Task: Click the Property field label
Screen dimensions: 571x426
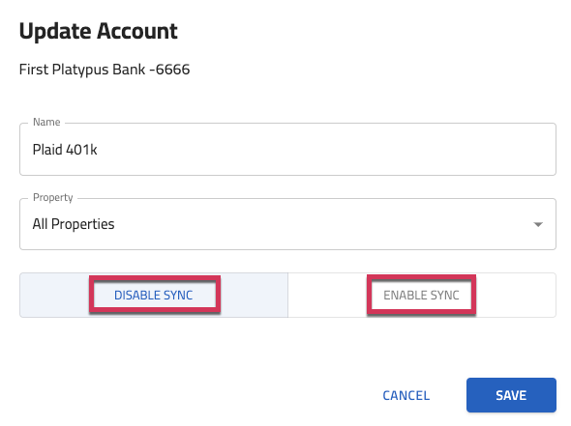Action: click(x=53, y=197)
